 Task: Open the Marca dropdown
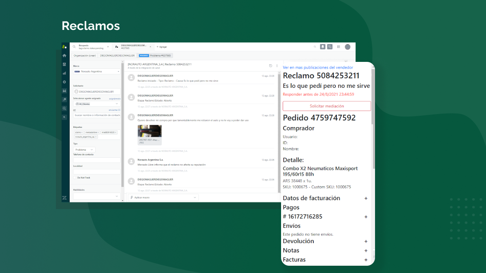point(97,72)
